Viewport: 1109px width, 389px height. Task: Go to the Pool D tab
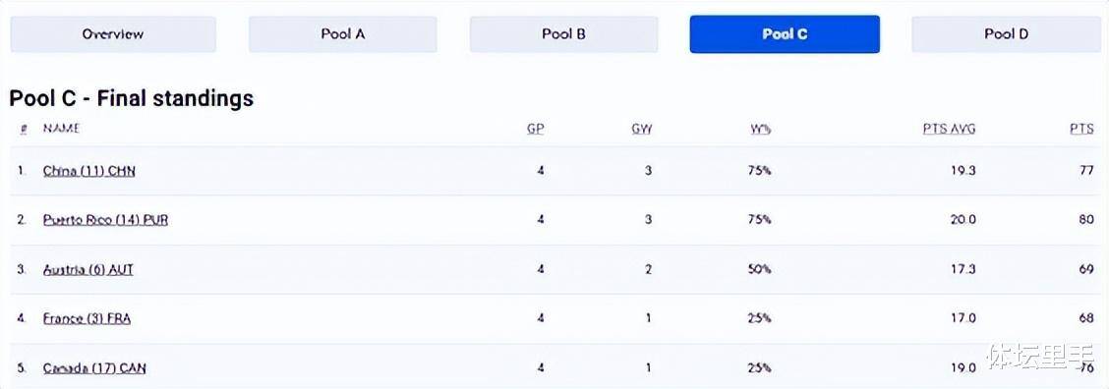click(1006, 34)
